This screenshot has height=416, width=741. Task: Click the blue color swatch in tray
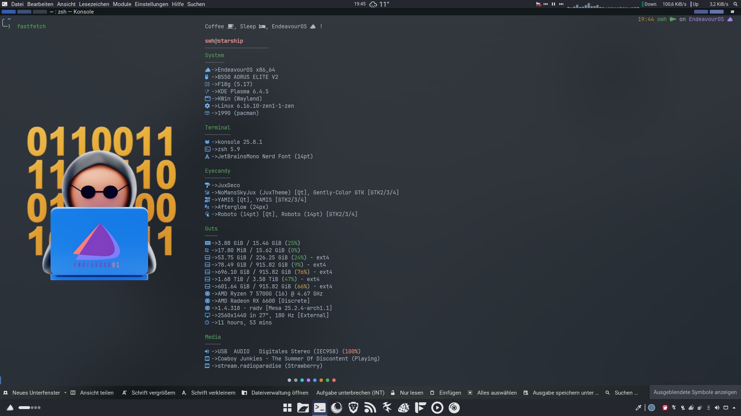coord(651,408)
